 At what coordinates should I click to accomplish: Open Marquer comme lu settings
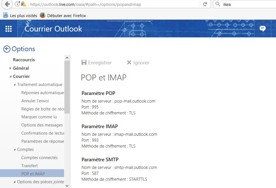(x=39, y=117)
